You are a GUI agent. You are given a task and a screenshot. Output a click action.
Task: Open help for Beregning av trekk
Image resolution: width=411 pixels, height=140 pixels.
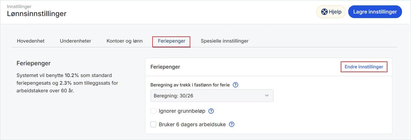tap(235, 85)
